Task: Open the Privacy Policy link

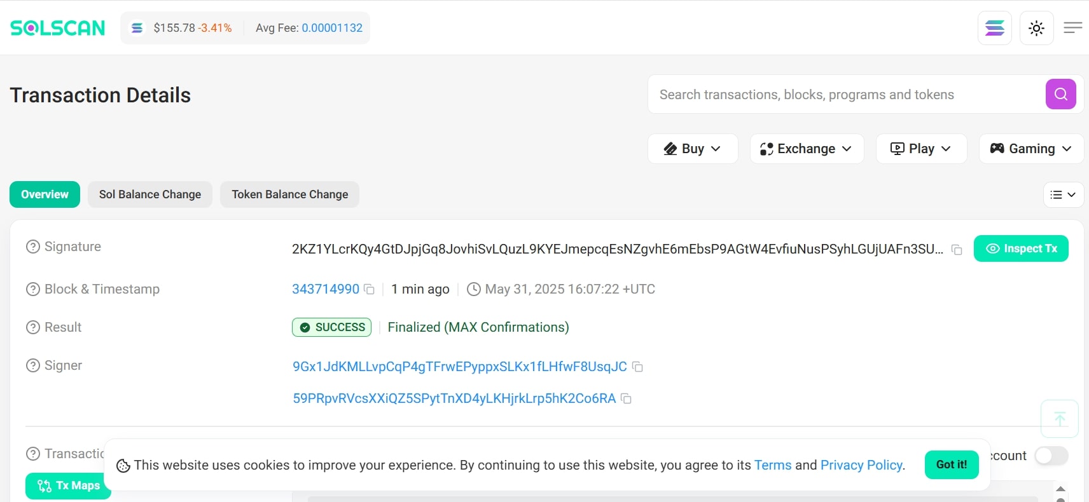Action: 861,465
